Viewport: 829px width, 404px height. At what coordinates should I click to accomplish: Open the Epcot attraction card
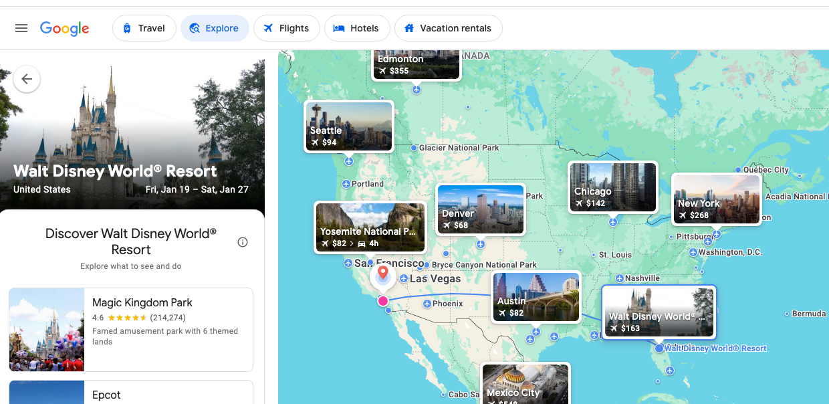[131, 393]
